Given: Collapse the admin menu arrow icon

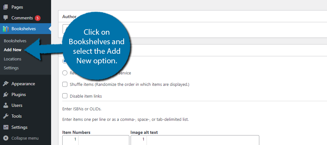Looking at the screenshot, I should click(x=6, y=138).
